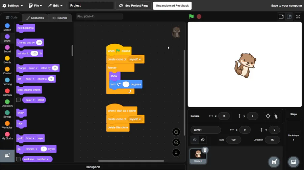Show the sprite with the eye icon

click(x=195, y=140)
